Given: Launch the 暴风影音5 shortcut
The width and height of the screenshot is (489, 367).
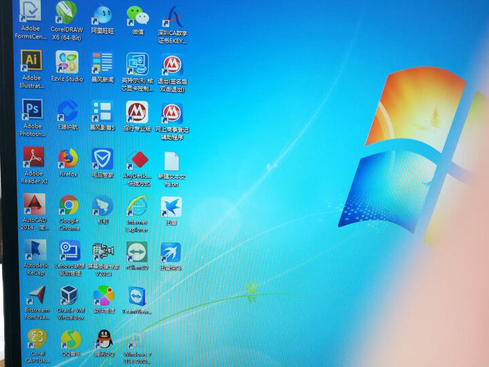Looking at the screenshot, I should (103, 111).
